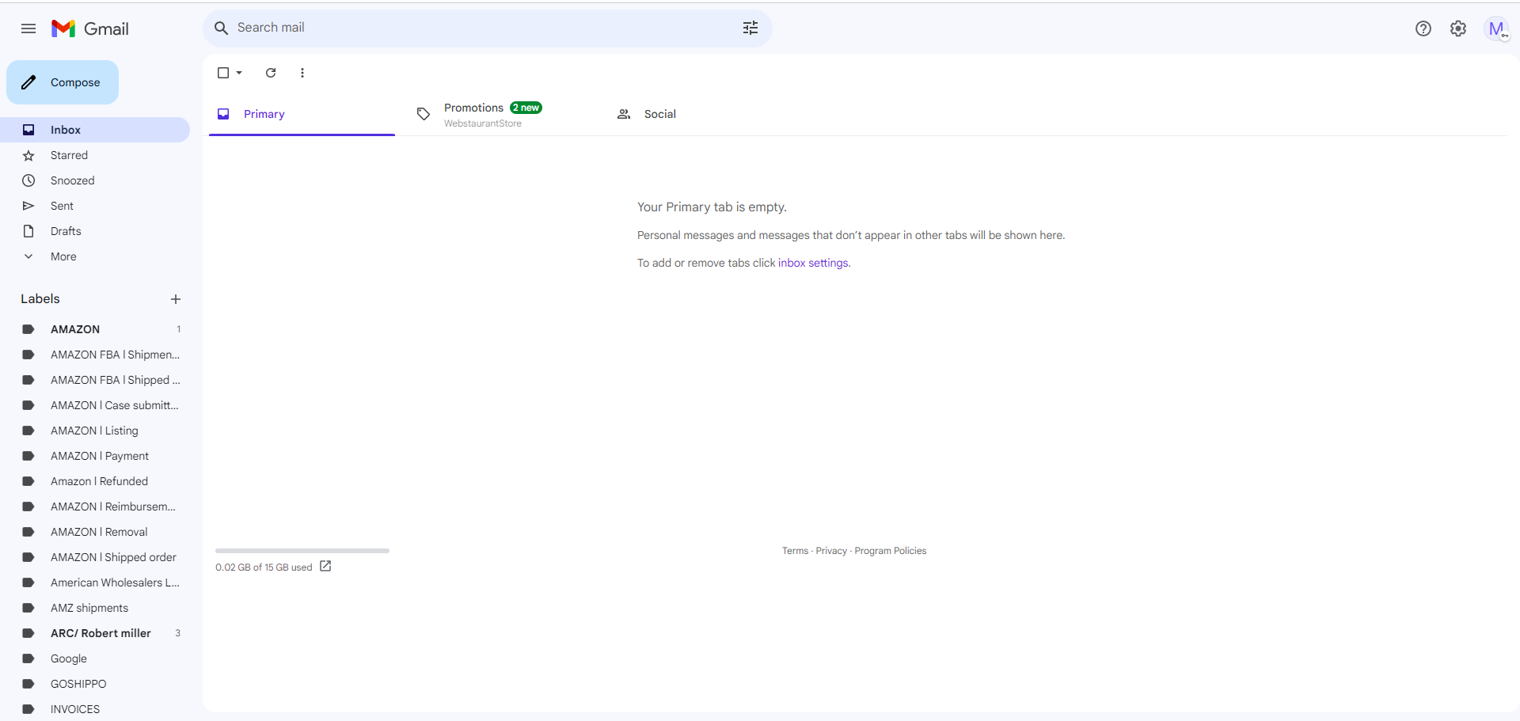Focus the Search mail field

[x=487, y=28]
